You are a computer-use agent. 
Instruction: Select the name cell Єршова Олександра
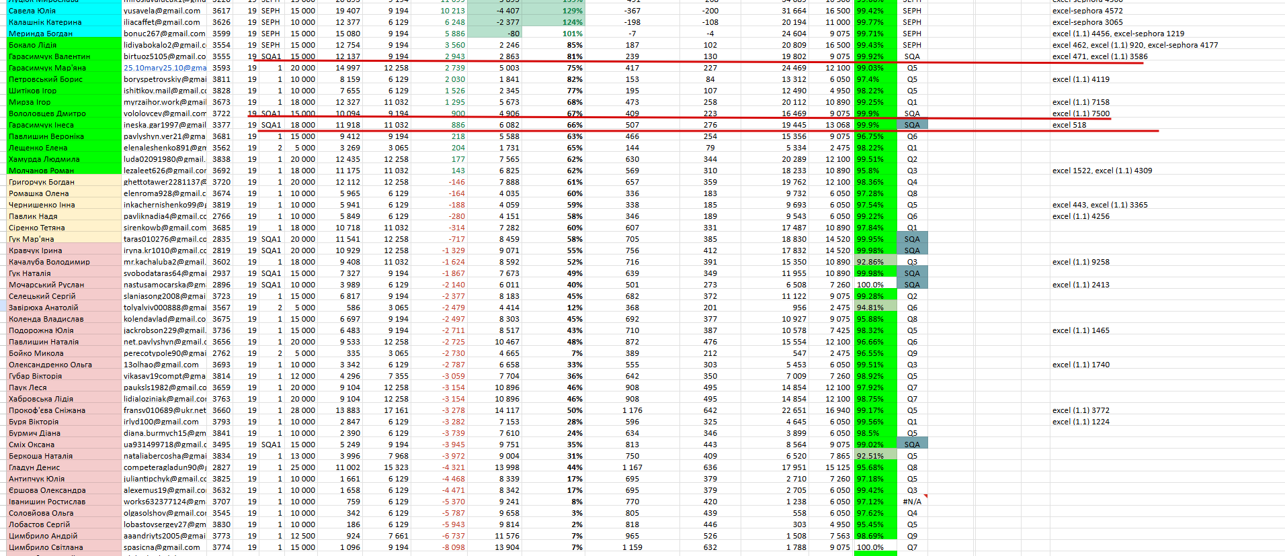point(65,490)
